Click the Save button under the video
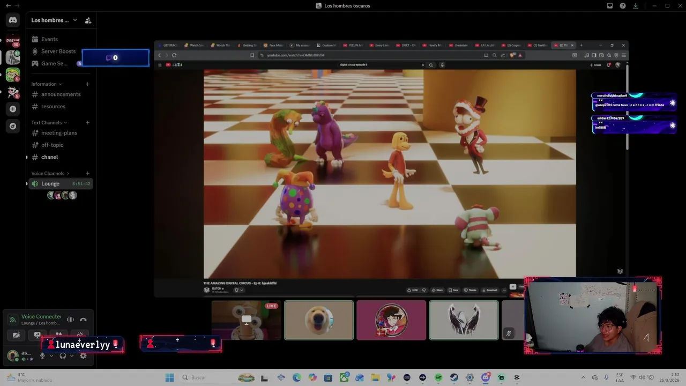Viewport: 686px width, 386px height. click(x=453, y=290)
